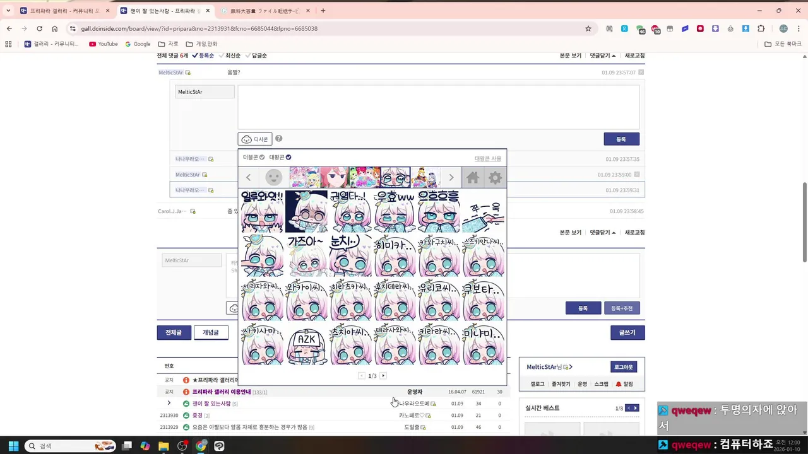The height and width of the screenshot is (454, 808).
Task: Switch to 전체글 tab
Action: (x=174, y=332)
